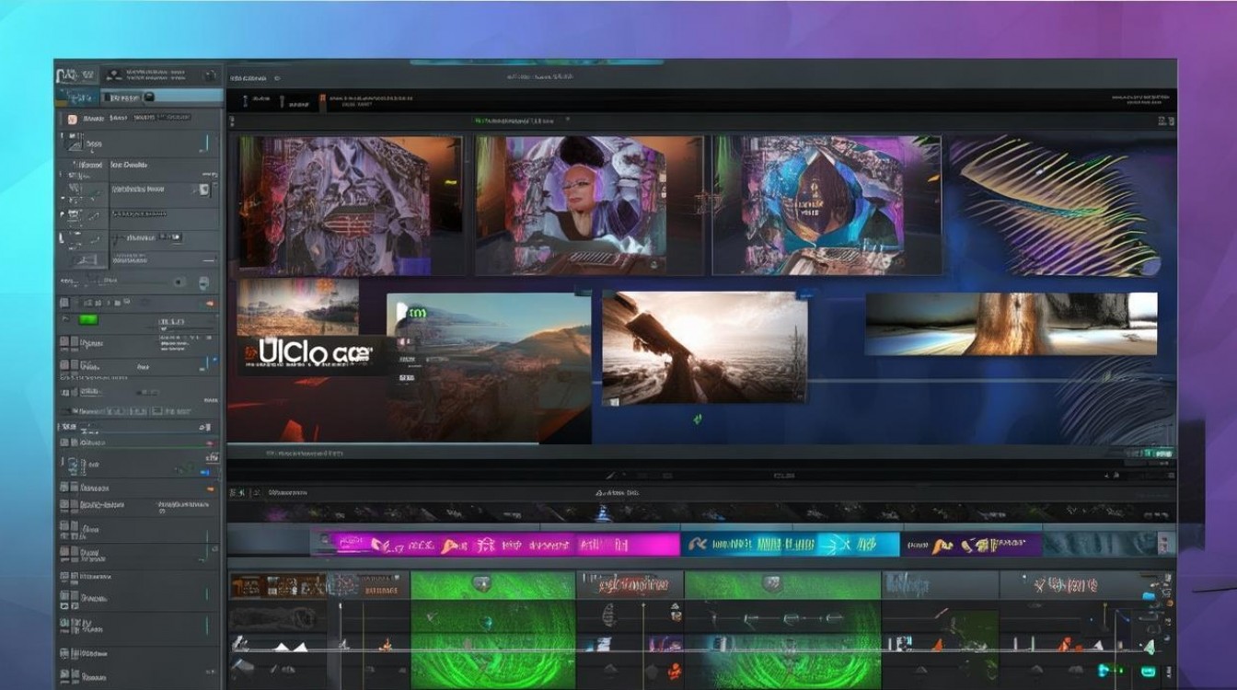The image size is (1237, 690).
Task: Select the dark purple clip on the timeline
Action: point(971,545)
